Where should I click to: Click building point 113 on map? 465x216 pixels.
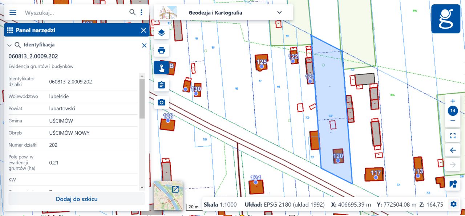[x=418, y=176]
